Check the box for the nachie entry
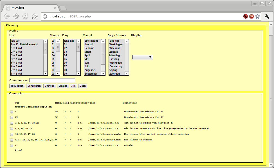 pos(12,146)
